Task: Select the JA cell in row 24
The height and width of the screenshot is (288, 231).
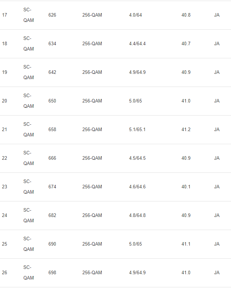Action: pos(216,216)
